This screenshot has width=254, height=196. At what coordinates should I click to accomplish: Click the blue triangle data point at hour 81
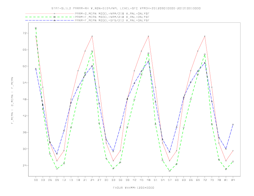226,149
